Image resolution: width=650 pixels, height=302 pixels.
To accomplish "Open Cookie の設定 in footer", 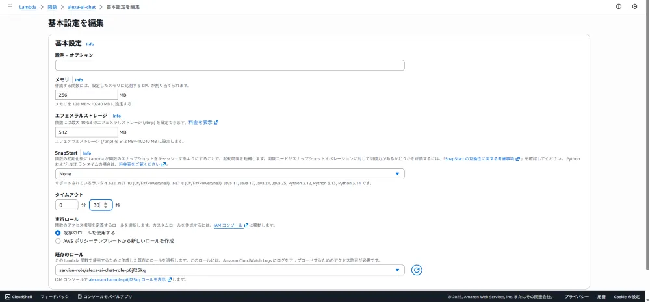I will point(627,297).
